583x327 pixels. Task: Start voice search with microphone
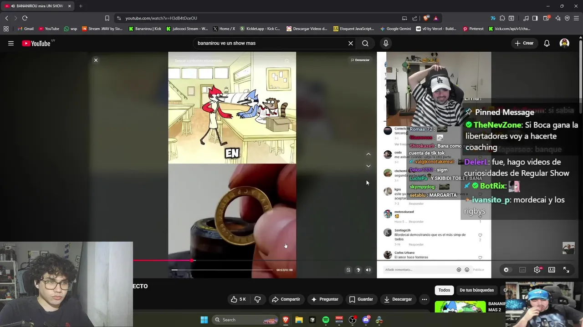pos(386,43)
